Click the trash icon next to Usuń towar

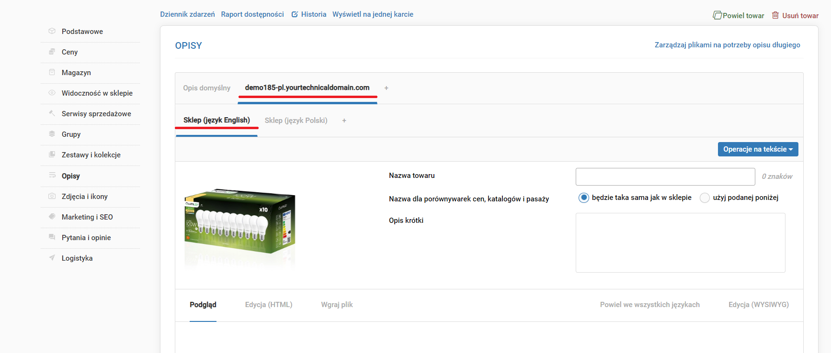775,15
